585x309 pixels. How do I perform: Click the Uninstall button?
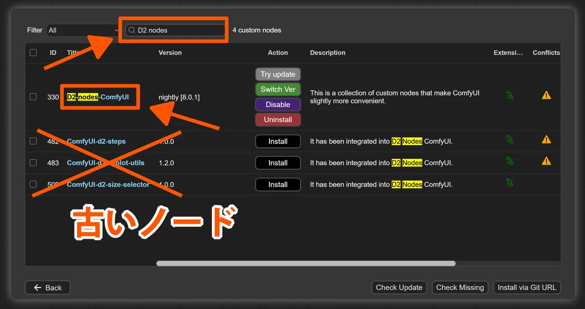(x=278, y=120)
